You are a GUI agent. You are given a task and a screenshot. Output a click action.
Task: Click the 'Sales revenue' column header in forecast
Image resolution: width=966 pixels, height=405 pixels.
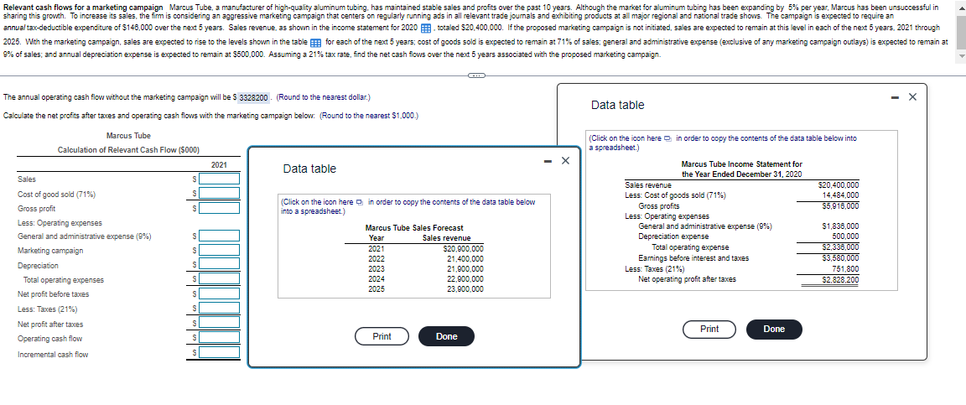point(447,238)
